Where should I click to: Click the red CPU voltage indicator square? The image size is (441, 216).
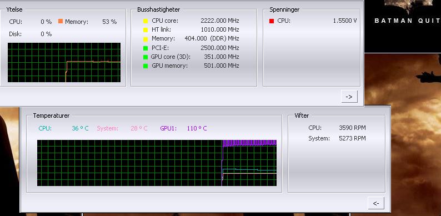pyautogui.click(x=272, y=21)
